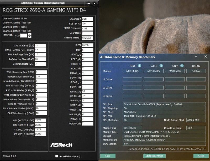Click the Copy info icon in AIDA64
Viewport: 210px width, 161px height.
(182, 66)
